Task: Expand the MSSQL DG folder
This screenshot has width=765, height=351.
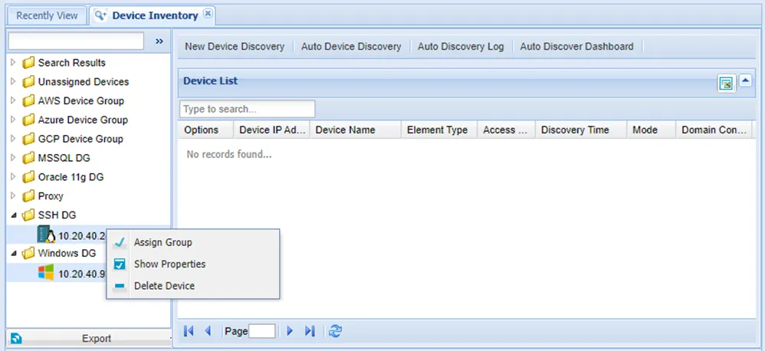Action: click(13, 157)
